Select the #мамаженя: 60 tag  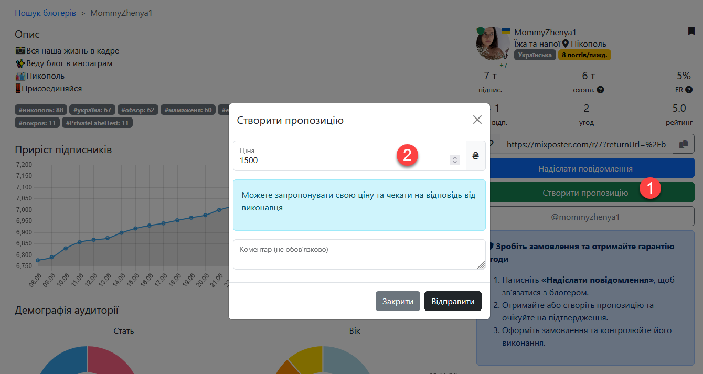188,110
